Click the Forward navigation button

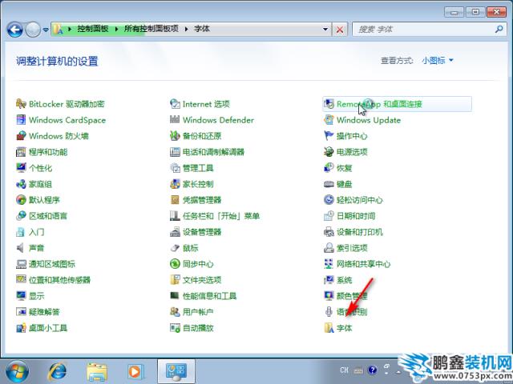33,30
